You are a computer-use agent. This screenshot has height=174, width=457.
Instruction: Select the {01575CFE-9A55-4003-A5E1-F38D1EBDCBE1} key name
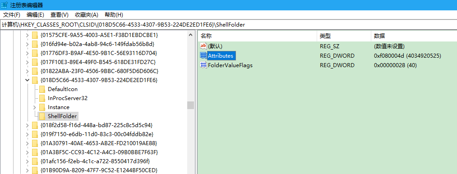tap(99, 35)
